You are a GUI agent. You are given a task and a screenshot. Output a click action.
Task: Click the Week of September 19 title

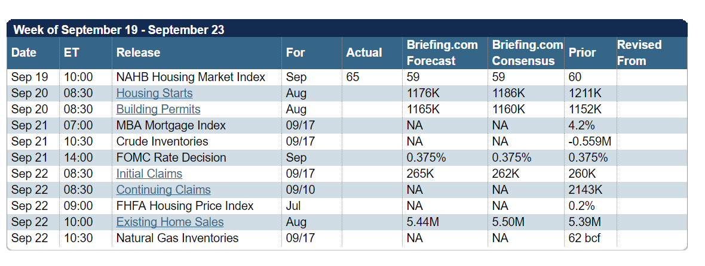point(119,29)
